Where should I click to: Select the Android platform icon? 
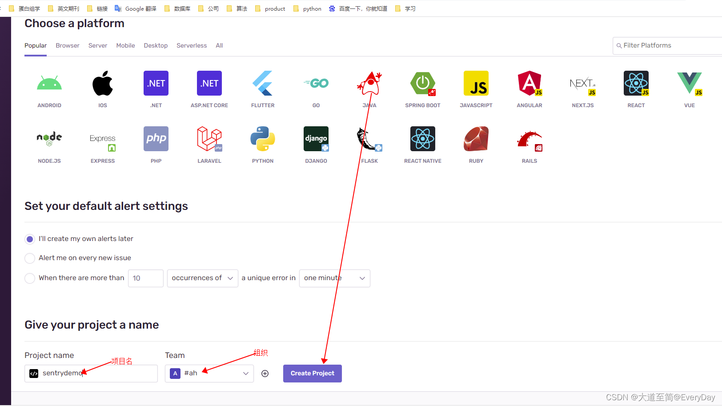point(49,83)
